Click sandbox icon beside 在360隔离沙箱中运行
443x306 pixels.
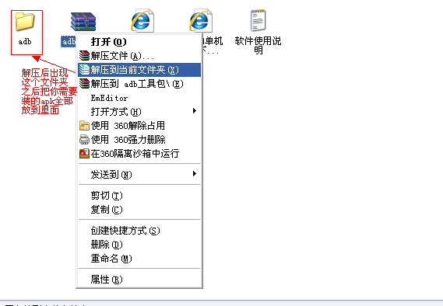pos(84,154)
